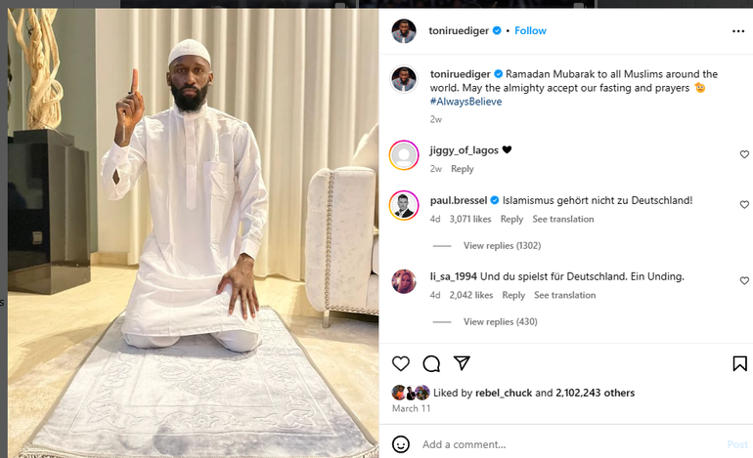View the jiggy_of_lagos profile avatar
The width and height of the screenshot is (753, 458).
(x=404, y=155)
